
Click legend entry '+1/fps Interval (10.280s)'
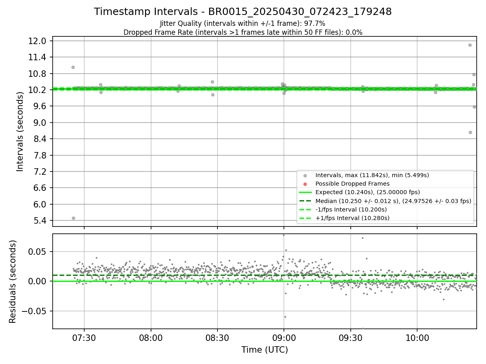(x=352, y=218)
